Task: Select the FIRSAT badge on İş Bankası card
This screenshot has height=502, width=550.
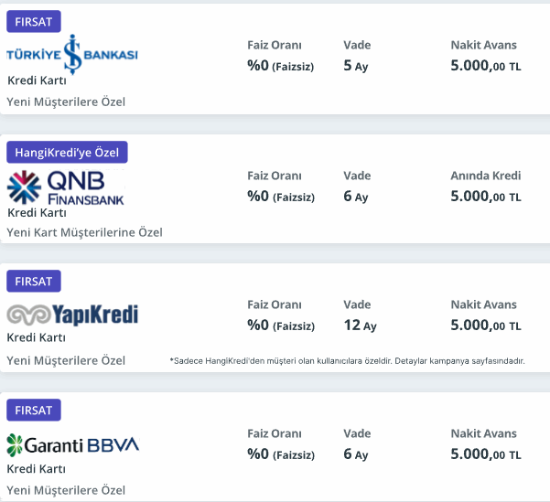Action: [34, 22]
